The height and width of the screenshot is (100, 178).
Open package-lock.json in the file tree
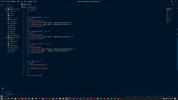click(13, 48)
